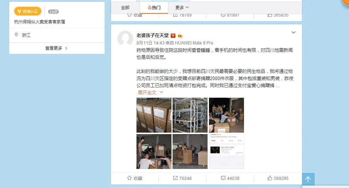Open the donation screenshot thumbnail image
The width and height of the screenshot is (349, 188).
(226, 151)
